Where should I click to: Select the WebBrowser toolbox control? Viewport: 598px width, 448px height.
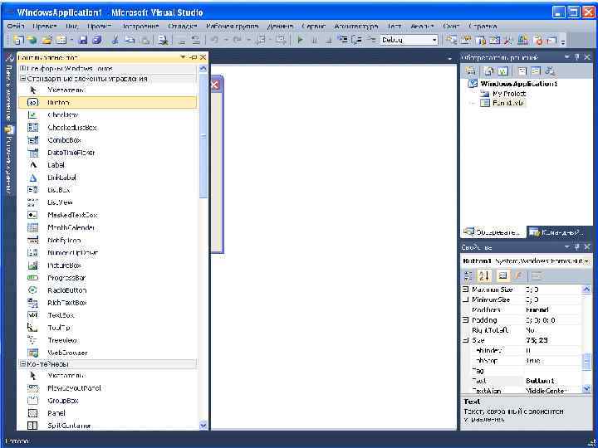tap(107, 353)
